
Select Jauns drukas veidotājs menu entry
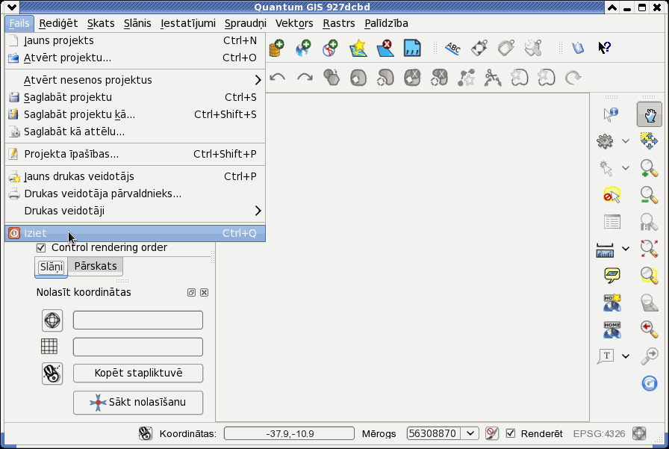point(135,176)
